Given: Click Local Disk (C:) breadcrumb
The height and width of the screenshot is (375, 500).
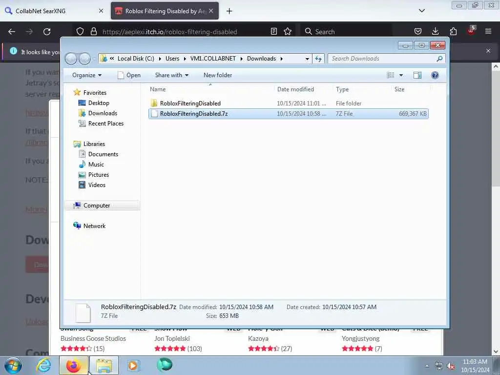Looking at the screenshot, I should pos(136,59).
